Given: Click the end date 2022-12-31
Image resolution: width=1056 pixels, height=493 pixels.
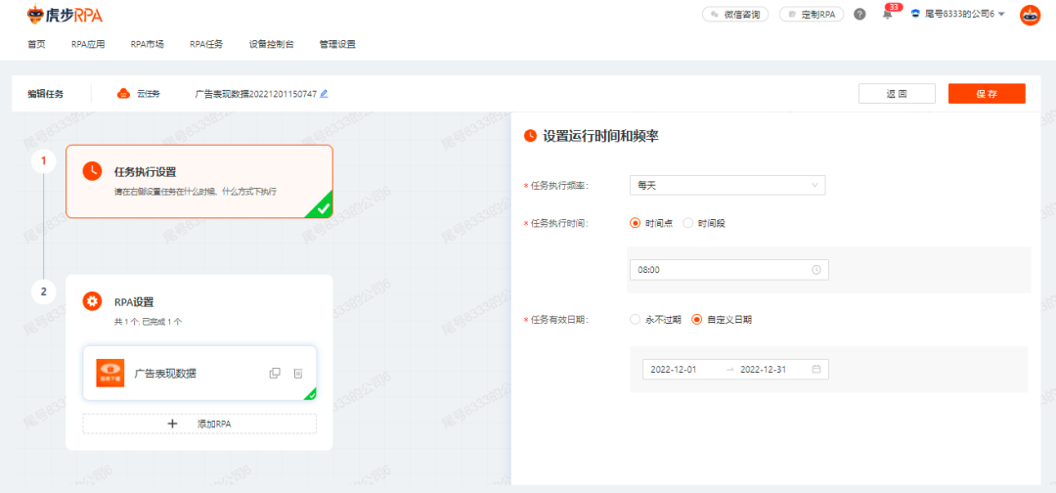Looking at the screenshot, I should [763, 369].
